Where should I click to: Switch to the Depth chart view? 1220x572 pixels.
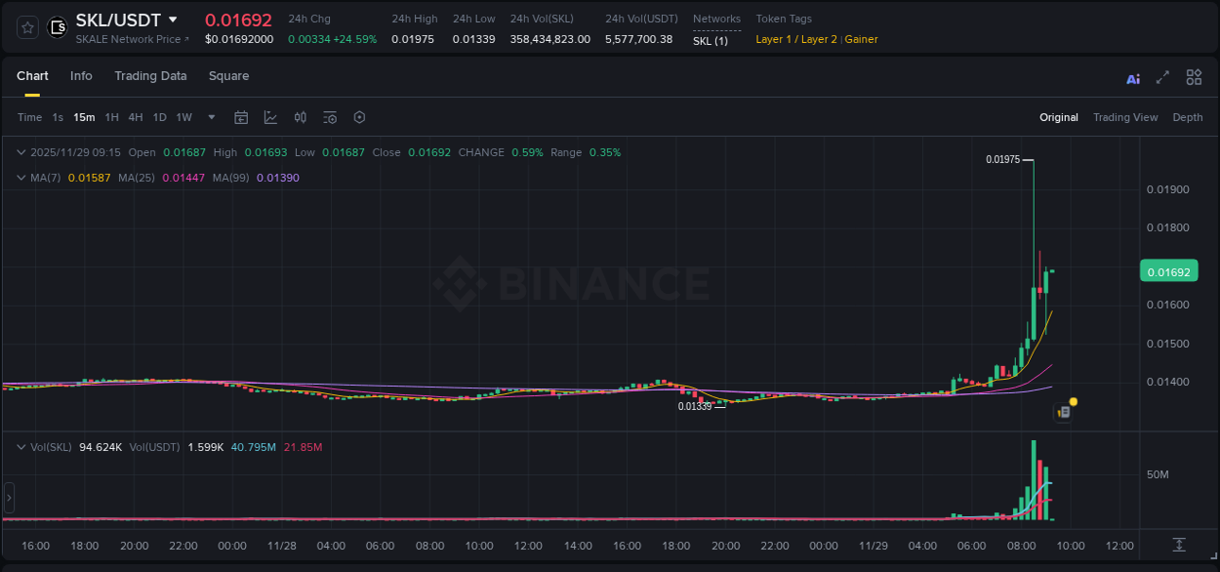tap(1188, 117)
